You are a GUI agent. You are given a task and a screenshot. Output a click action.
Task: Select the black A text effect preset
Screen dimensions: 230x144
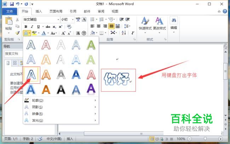pos(61,89)
